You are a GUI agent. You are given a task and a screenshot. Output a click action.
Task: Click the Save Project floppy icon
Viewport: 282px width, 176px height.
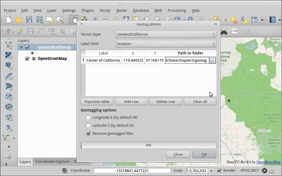[29, 19]
